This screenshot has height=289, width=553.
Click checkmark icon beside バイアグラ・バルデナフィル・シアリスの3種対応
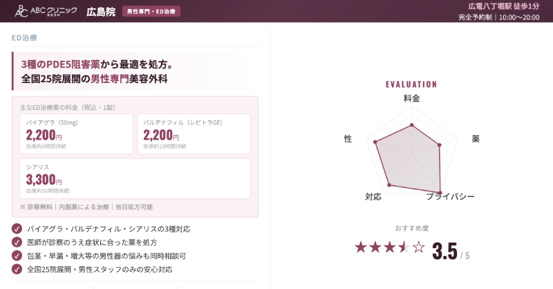click(x=17, y=229)
